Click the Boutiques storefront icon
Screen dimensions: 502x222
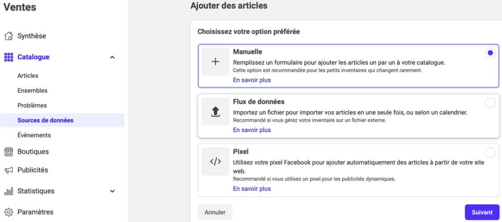[x=9, y=152]
